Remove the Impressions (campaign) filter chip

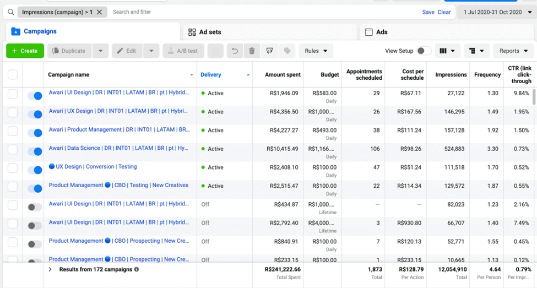pyautogui.click(x=99, y=12)
